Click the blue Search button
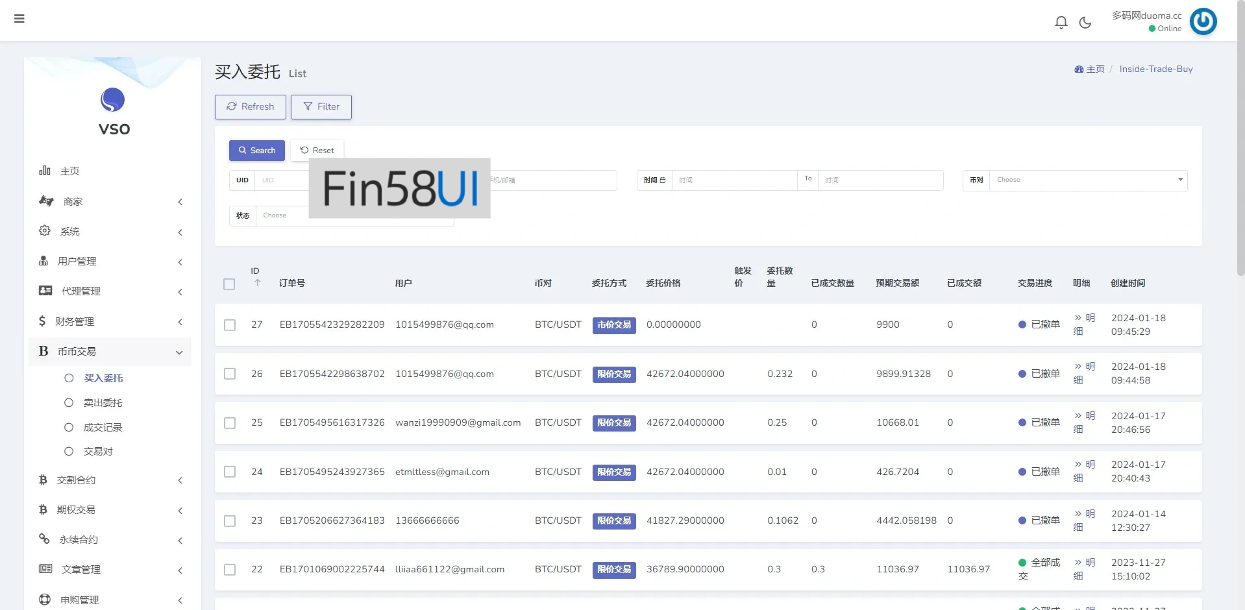Image resolution: width=1245 pixels, height=610 pixels. (256, 151)
